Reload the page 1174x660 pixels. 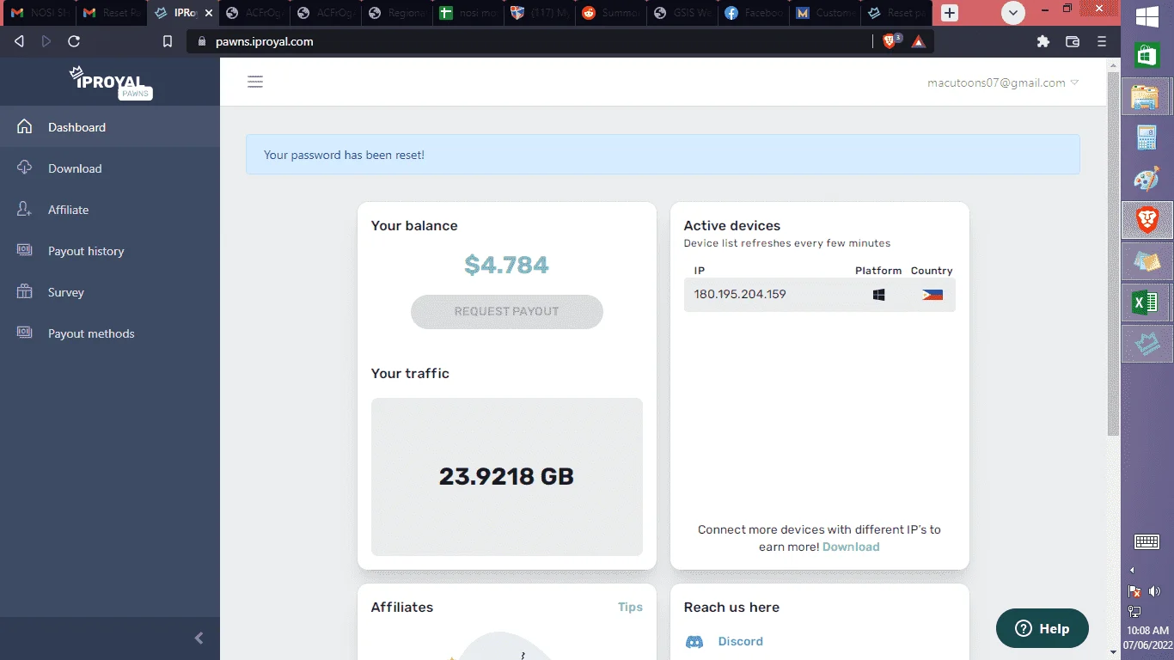pos(74,41)
